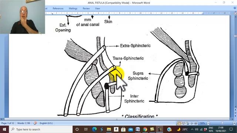Click the presenter webcam thumbnail

pyautogui.click(x=22, y=17)
